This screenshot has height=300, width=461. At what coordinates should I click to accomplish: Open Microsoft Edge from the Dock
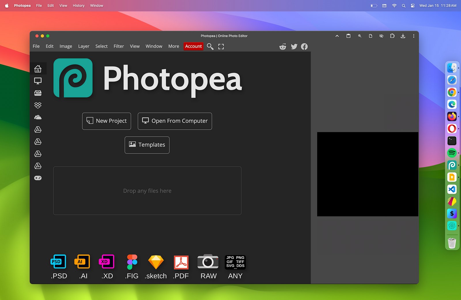452,104
